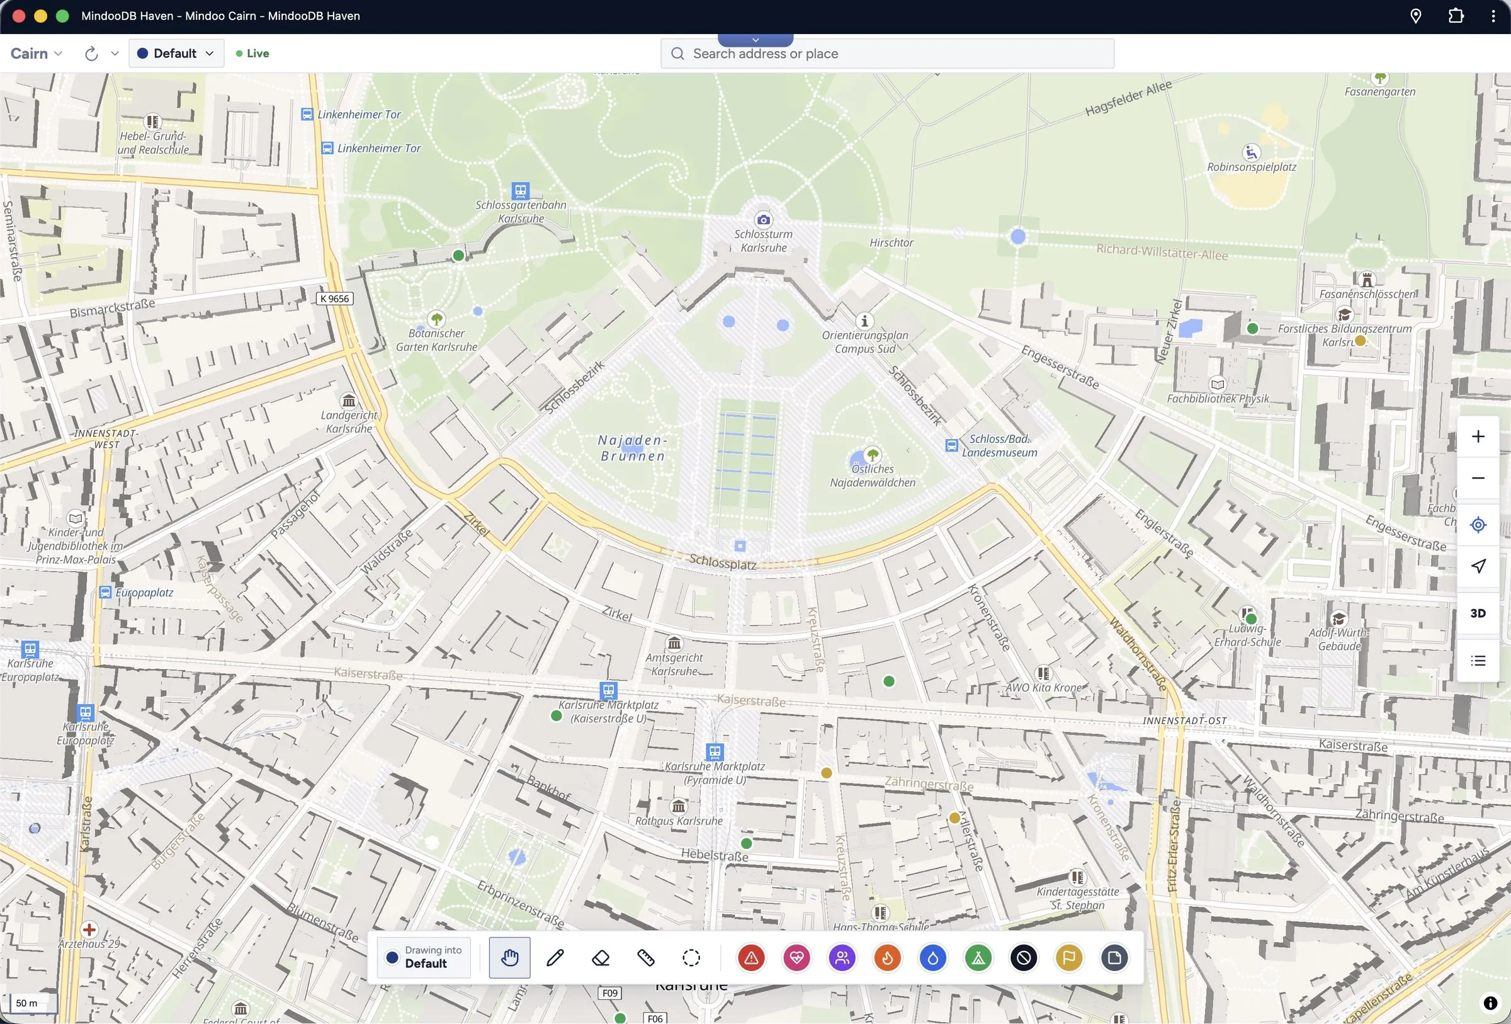This screenshot has height=1024, width=1511.
Task: Click the refresh sync icon
Action: [x=91, y=54]
